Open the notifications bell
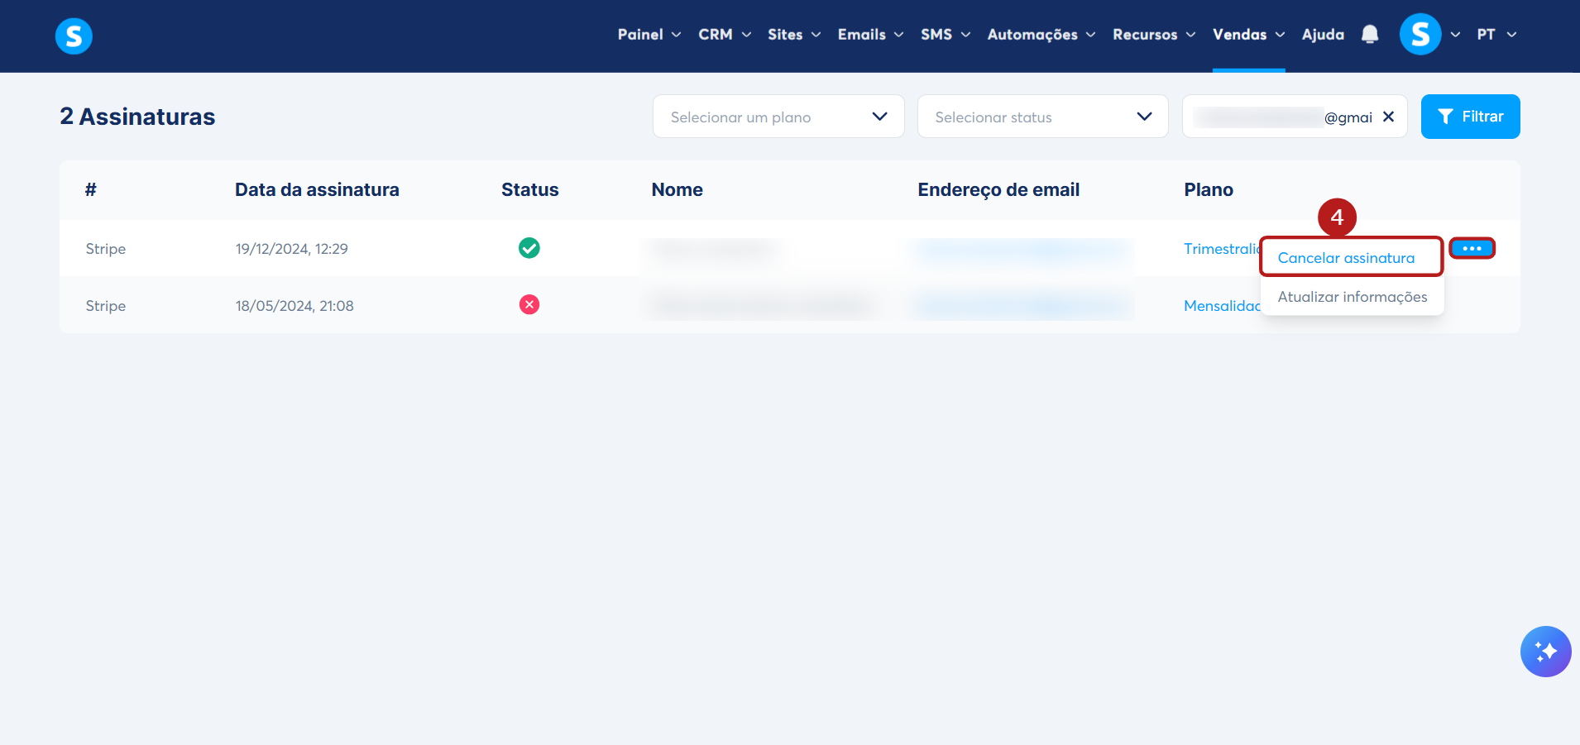1580x745 pixels. 1370,34
